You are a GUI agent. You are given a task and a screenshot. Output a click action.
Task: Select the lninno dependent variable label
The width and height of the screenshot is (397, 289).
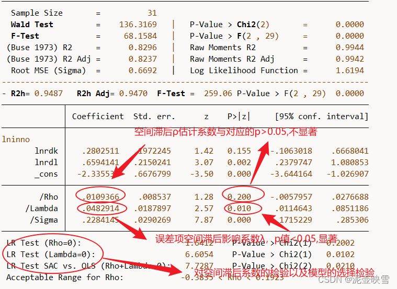coord(16,140)
